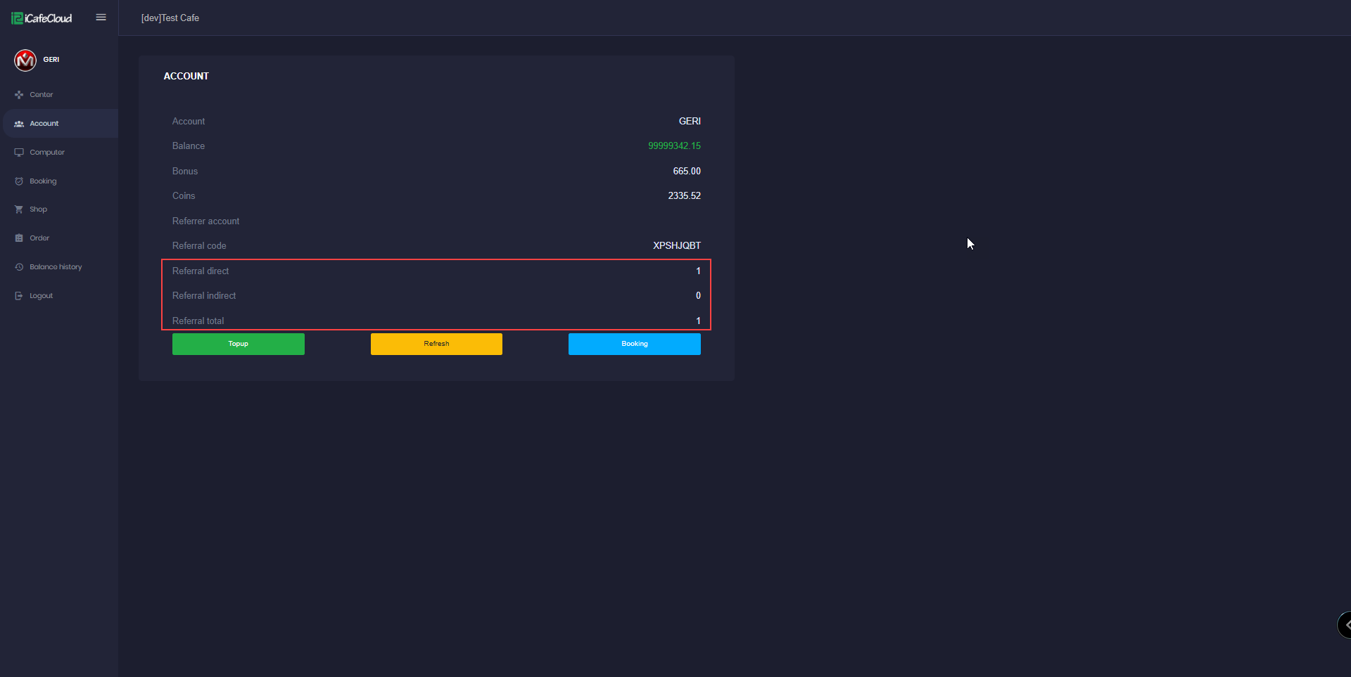Click the Referral direct row value
1351x677 pixels.
(x=697, y=271)
